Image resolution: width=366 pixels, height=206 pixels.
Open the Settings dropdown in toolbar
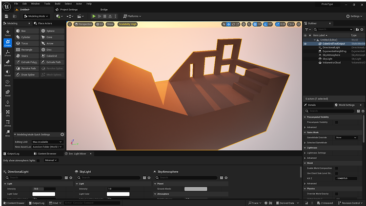tap(354, 16)
